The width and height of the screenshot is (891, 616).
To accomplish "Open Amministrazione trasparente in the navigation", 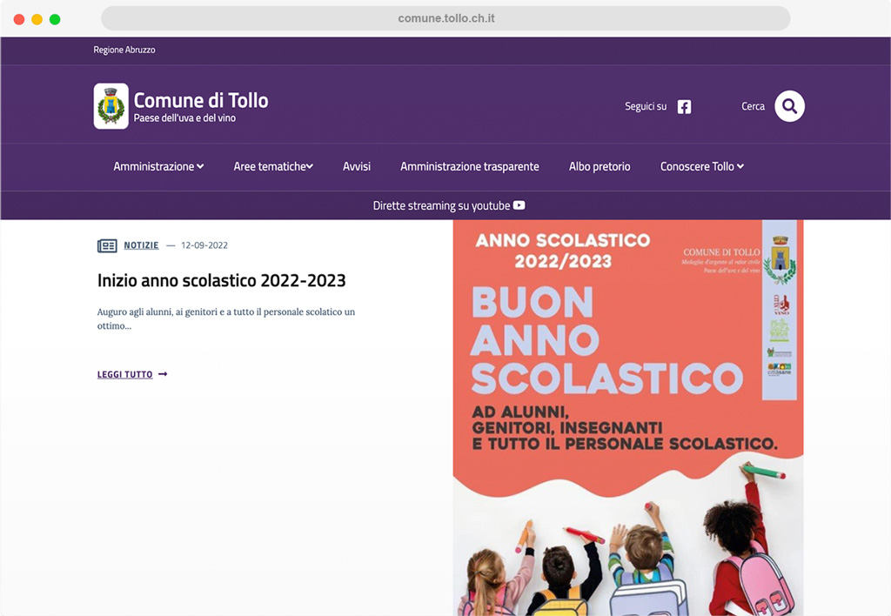I will point(469,166).
